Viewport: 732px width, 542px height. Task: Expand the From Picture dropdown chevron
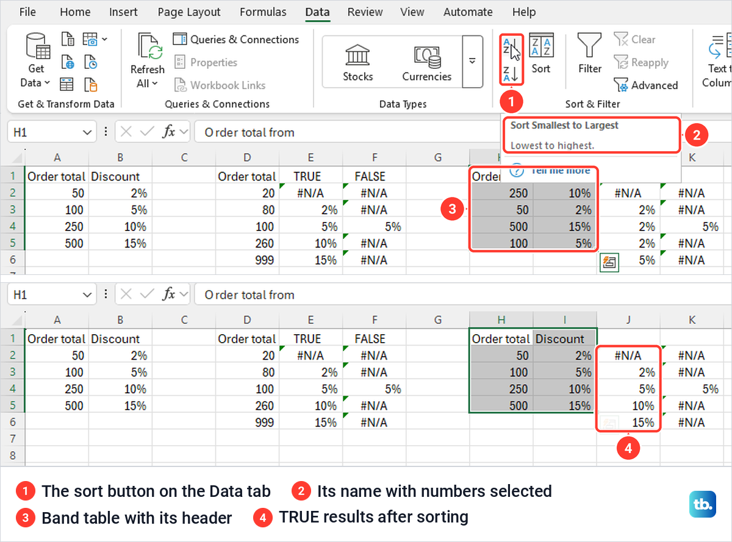[x=105, y=40]
